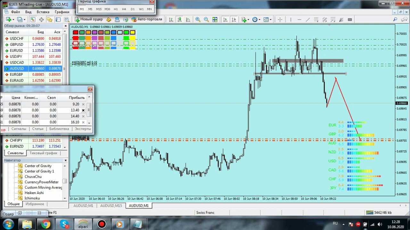Open the Библиотека tab in terminal

pyautogui.click(x=59, y=129)
